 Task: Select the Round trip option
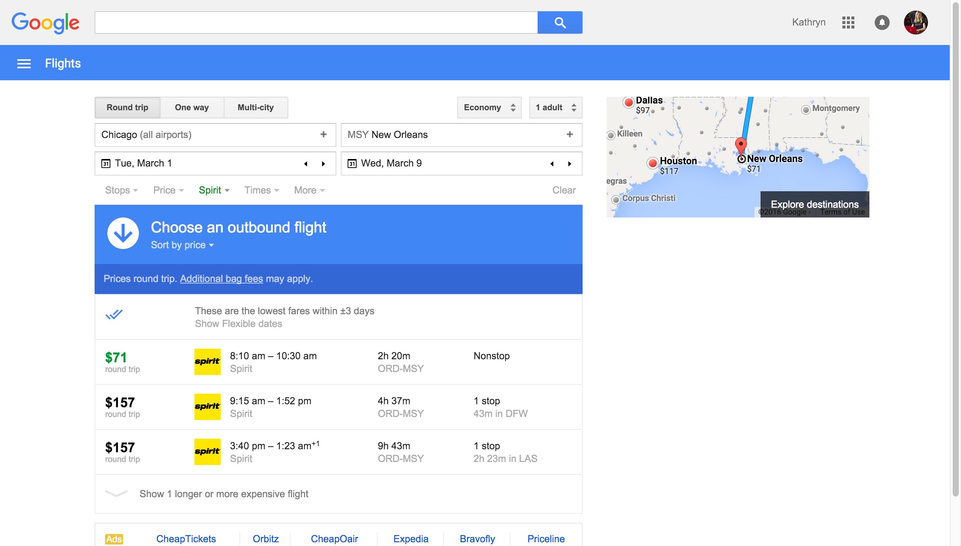point(127,108)
